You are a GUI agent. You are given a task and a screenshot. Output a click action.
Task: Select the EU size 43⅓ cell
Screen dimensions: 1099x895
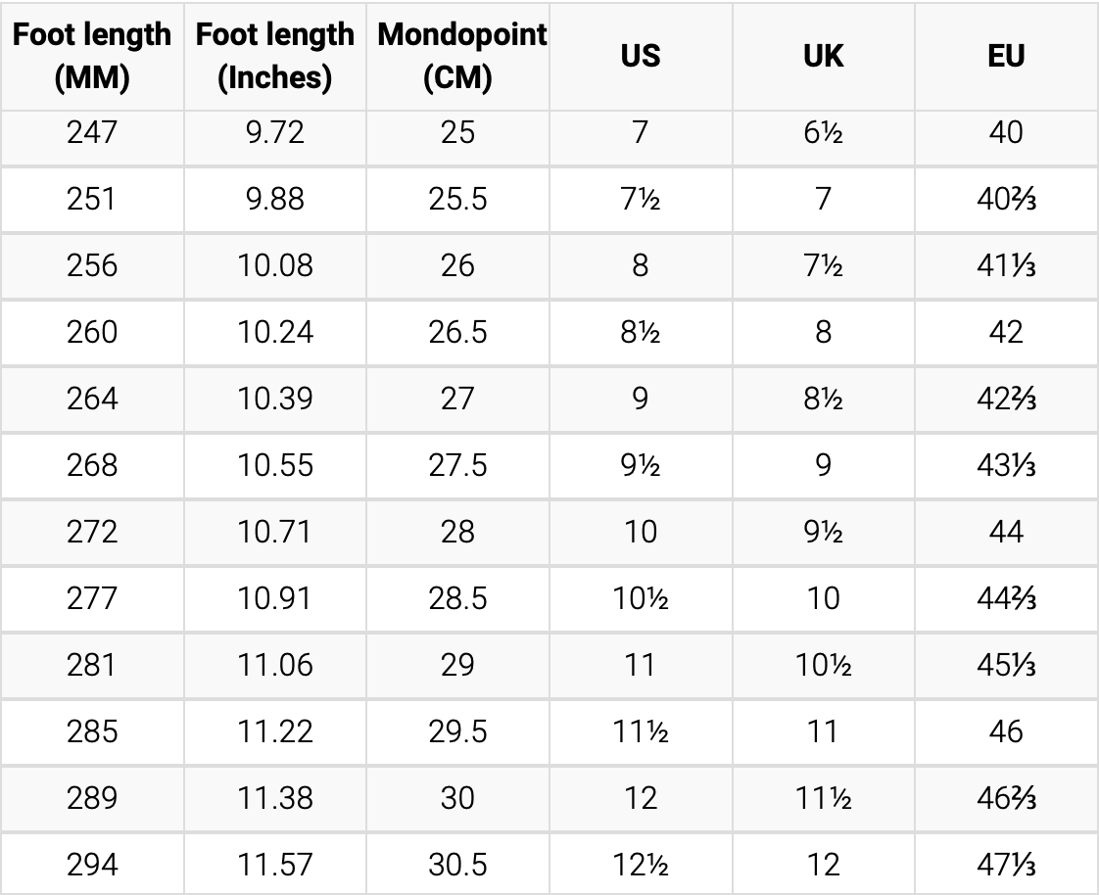point(1007,466)
